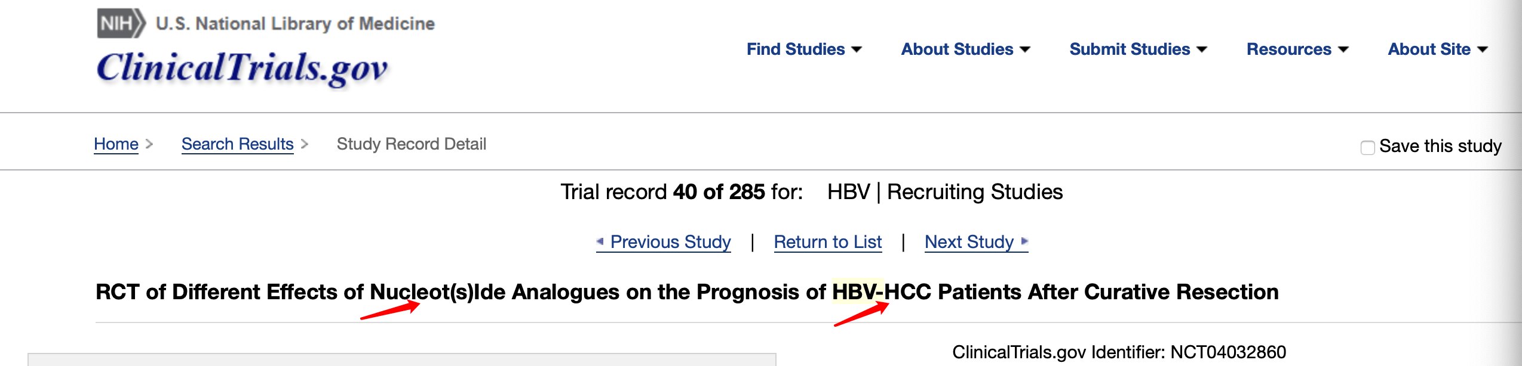The height and width of the screenshot is (366, 1522).
Task: Expand the About Studies menu
Action: click(x=966, y=49)
